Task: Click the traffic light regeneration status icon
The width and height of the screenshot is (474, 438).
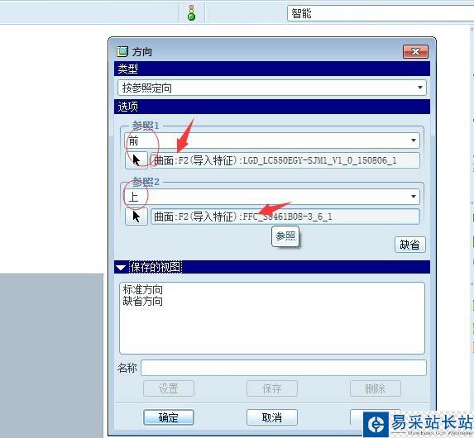Action: (191, 13)
